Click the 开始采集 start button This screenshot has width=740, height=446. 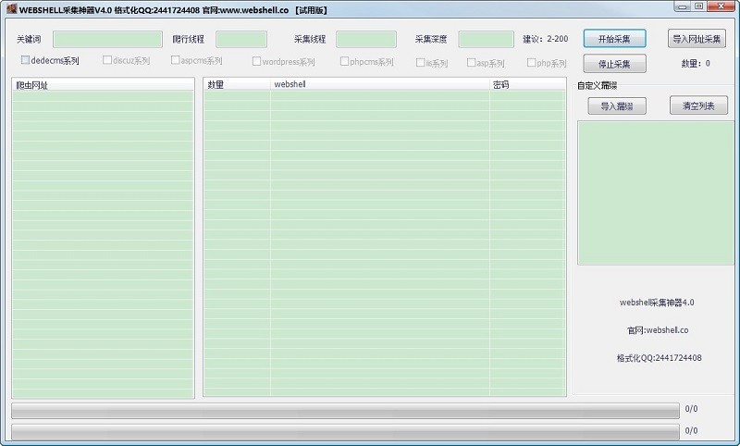614,39
